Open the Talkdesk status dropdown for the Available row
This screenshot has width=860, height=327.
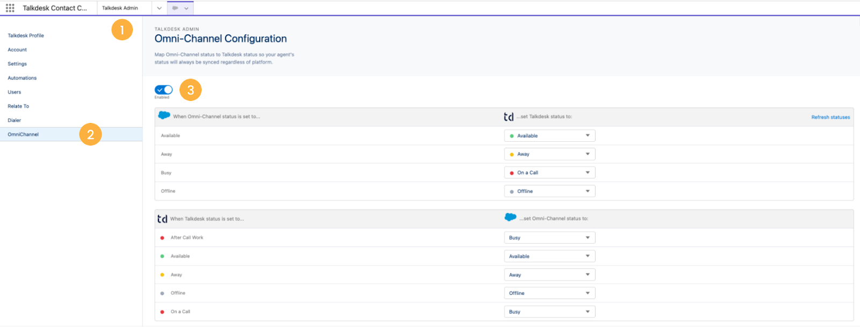click(549, 136)
